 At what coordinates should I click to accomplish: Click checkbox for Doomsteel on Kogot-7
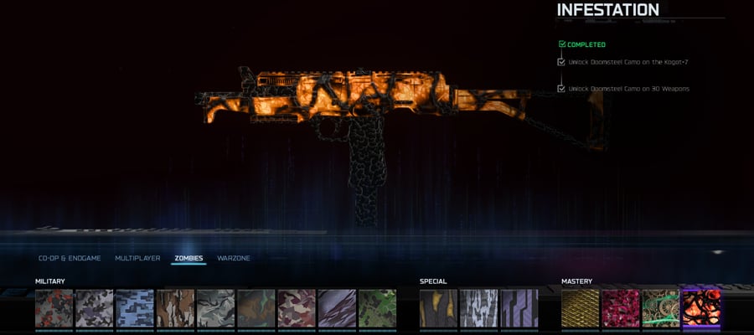pyautogui.click(x=561, y=62)
